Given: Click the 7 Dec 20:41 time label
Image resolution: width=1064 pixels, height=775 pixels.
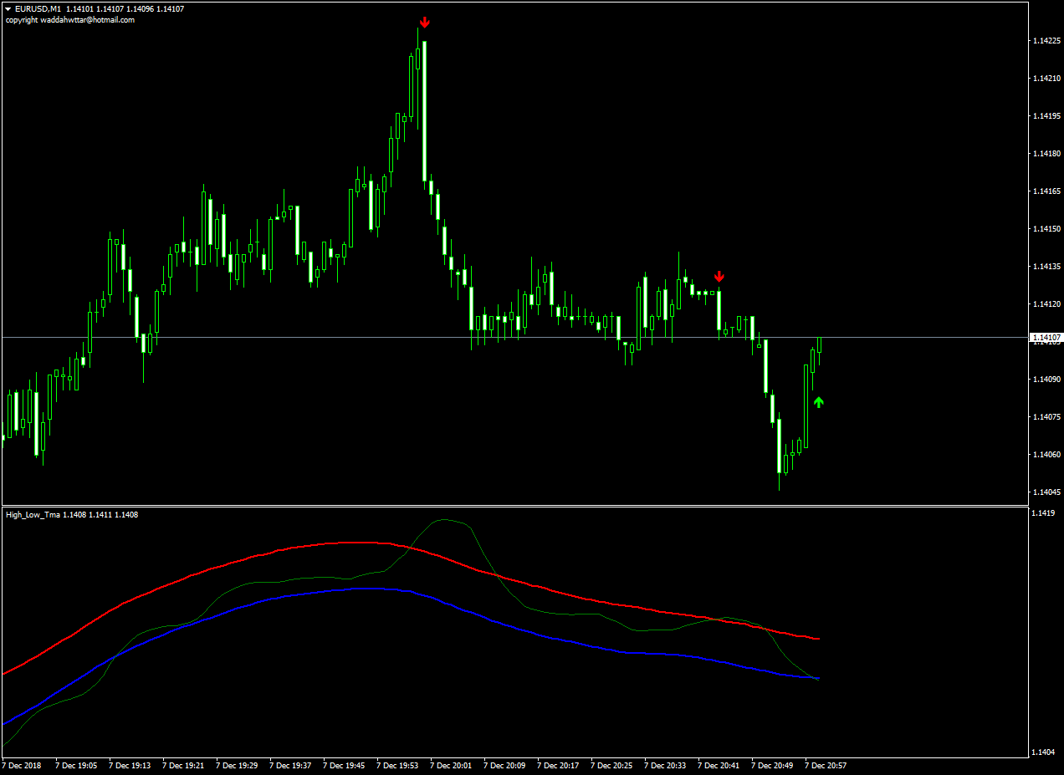Looking at the screenshot, I should click(719, 765).
